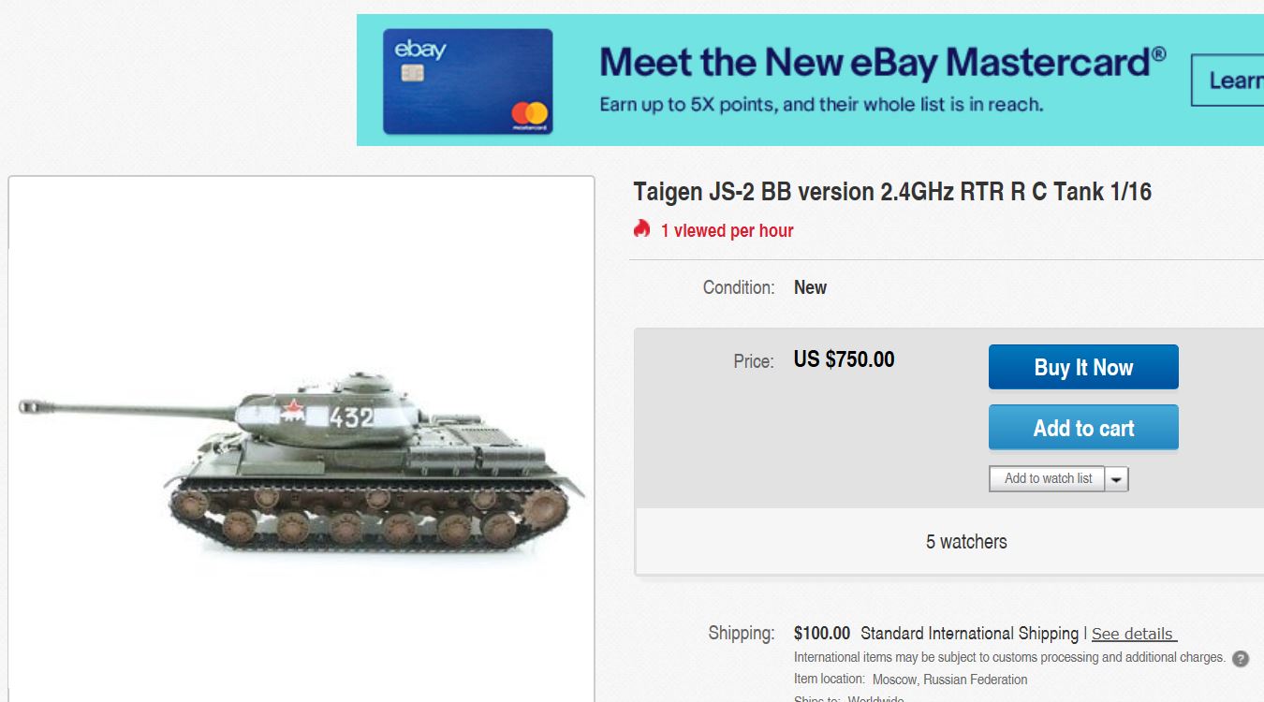Click the flame hot-item icon

coord(641,229)
